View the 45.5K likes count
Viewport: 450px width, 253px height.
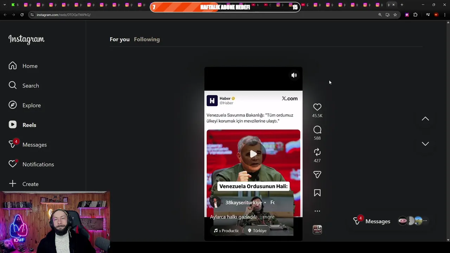click(317, 116)
